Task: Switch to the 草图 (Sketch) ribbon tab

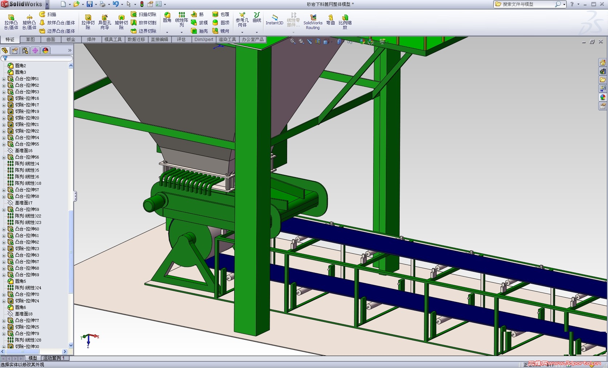Action: tap(30, 40)
